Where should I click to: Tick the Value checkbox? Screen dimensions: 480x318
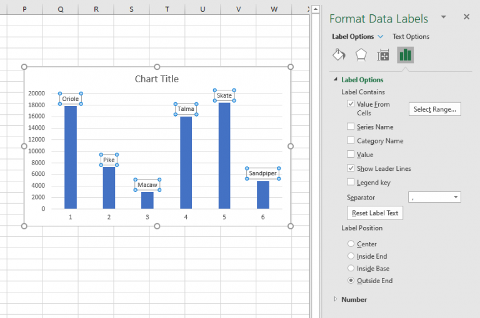tap(351, 155)
